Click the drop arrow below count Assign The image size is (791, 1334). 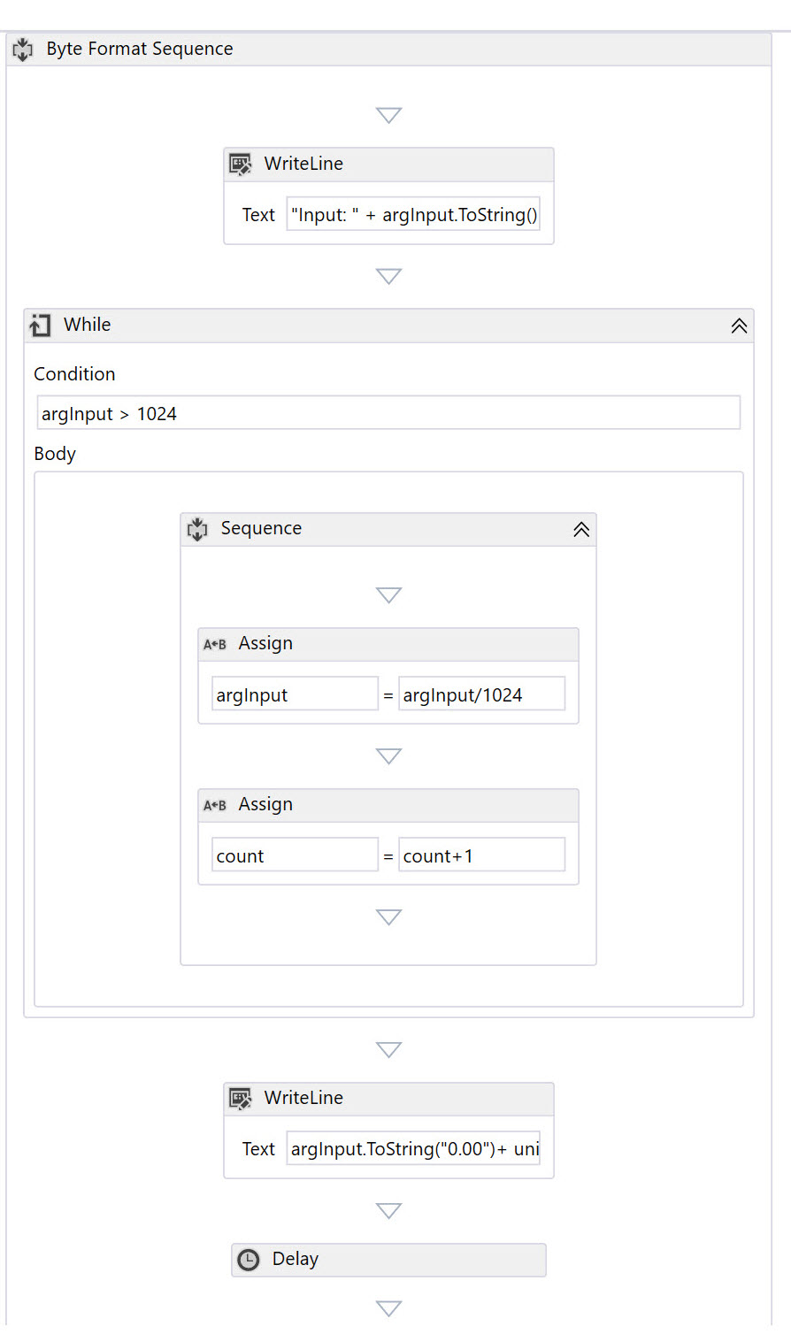[389, 916]
